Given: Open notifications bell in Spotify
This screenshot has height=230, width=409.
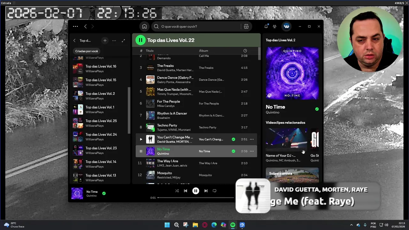Looking at the screenshot, I should click(x=266, y=27).
